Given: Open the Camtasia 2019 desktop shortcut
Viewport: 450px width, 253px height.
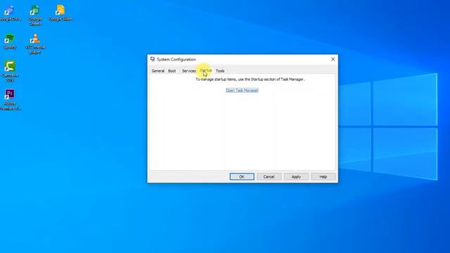Looking at the screenshot, I should (x=10, y=72).
